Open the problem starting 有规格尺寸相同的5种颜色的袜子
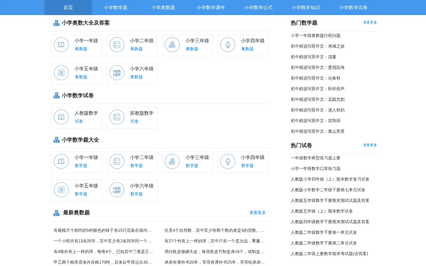Image resolution: width=426 pixels, height=266 pixels. pos(103,231)
